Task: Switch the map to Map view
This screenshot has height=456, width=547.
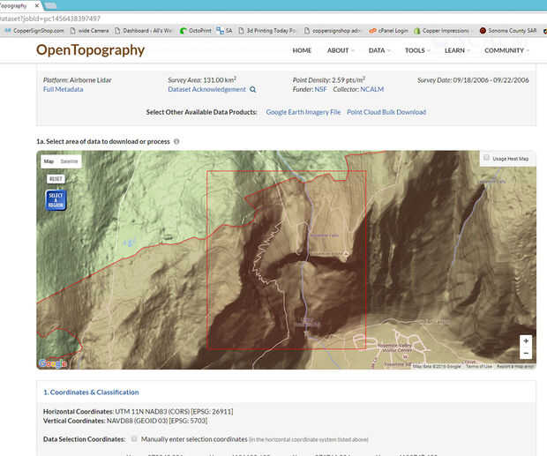Action: click(49, 161)
